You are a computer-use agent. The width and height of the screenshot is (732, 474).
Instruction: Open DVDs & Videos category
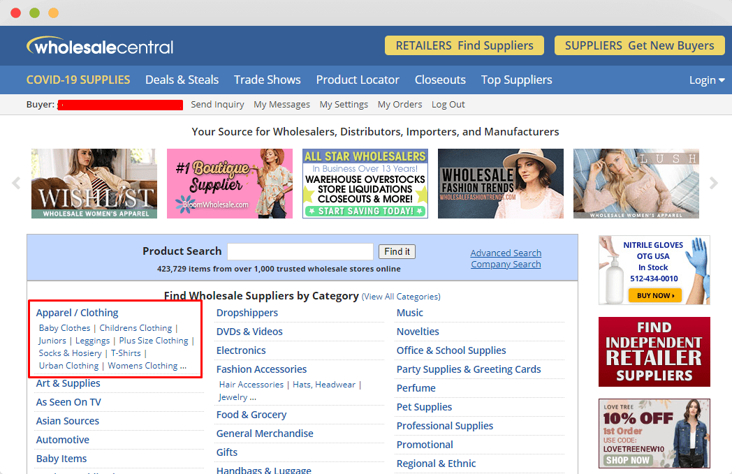pos(249,332)
